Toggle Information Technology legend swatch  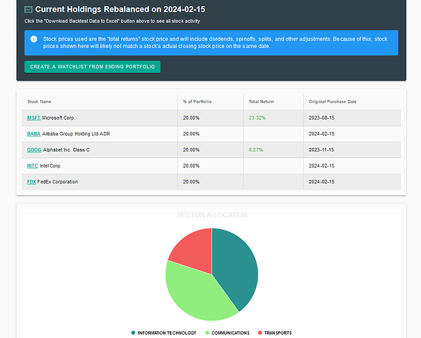point(133,333)
